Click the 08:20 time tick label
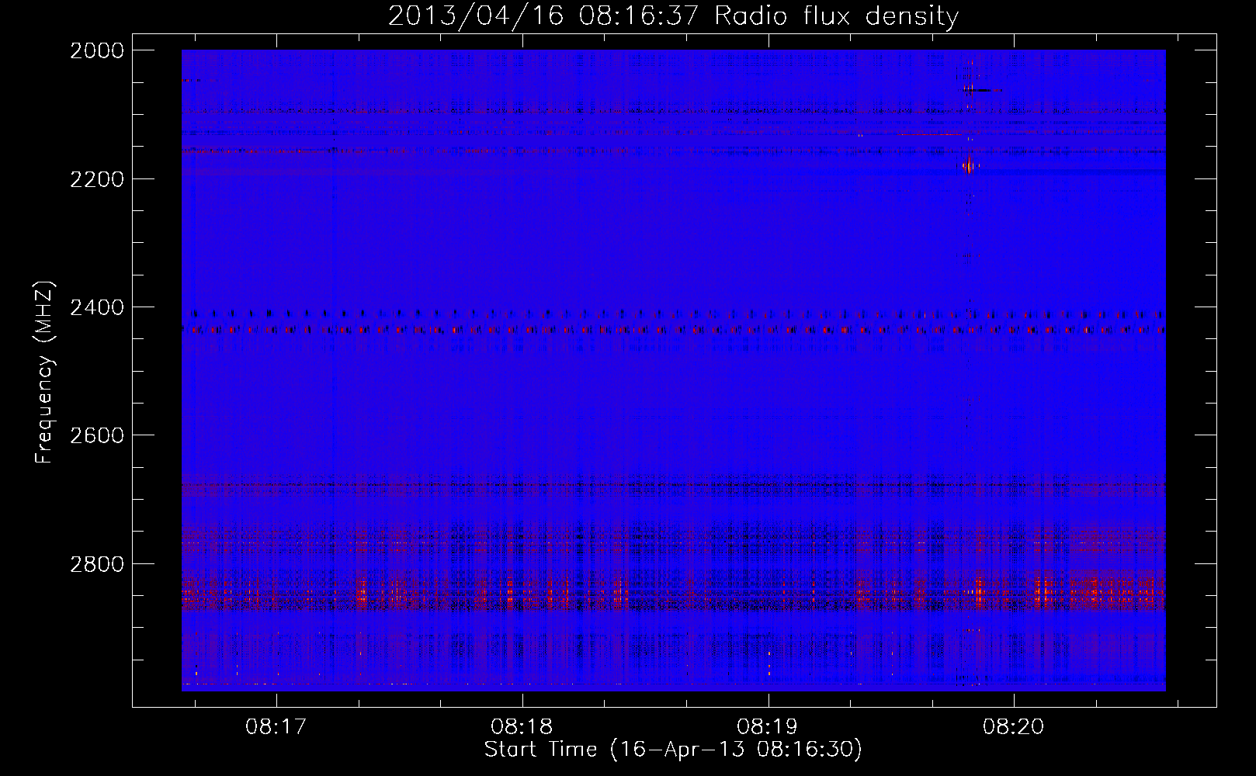This screenshot has width=1256, height=776. (1014, 727)
